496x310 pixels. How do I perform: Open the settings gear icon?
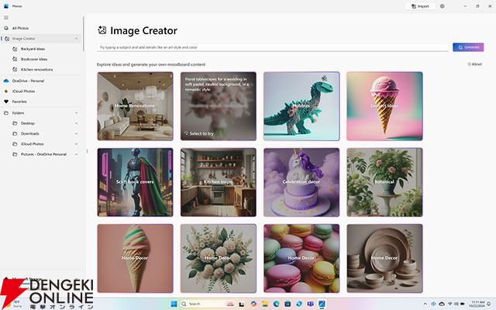pyautogui.click(x=443, y=5)
